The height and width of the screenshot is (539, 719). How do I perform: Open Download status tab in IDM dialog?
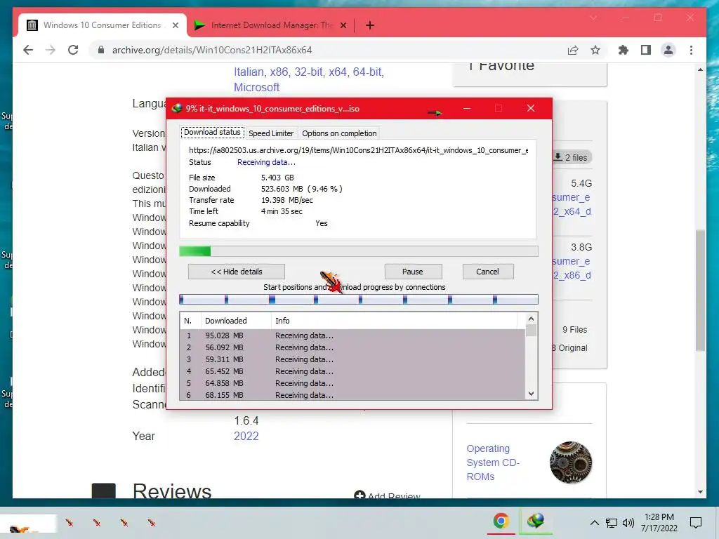click(212, 133)
